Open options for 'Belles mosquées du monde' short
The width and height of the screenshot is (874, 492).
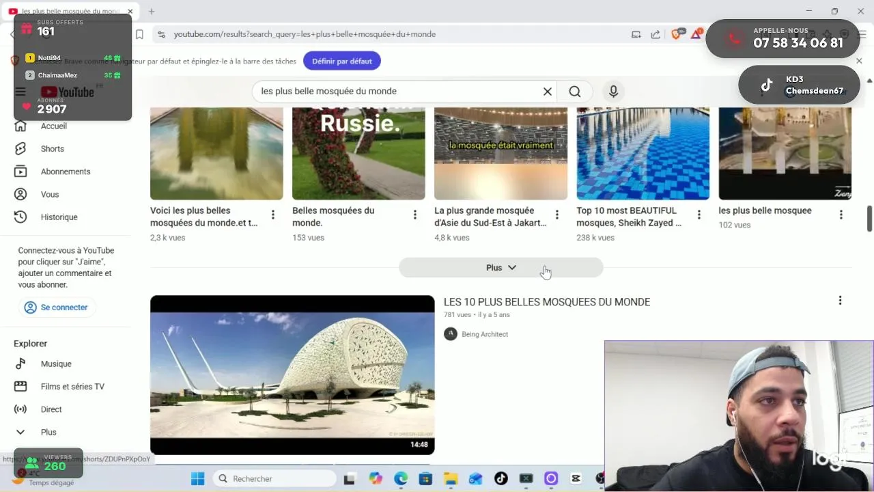tap(414, 215)
